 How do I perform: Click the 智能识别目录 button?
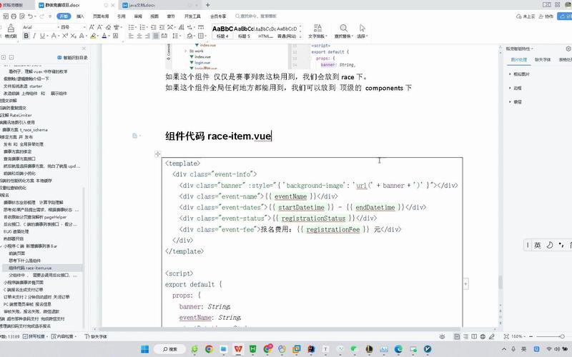point(72,58)
